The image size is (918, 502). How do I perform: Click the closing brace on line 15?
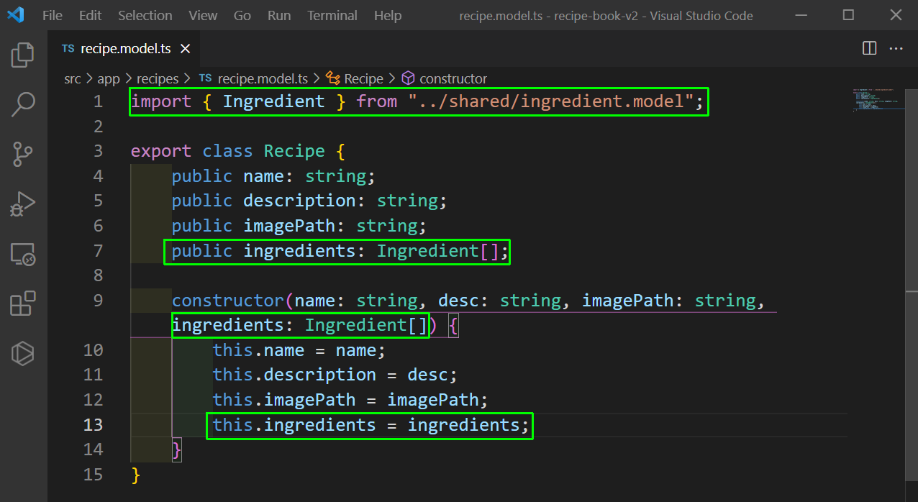pos(136,475)
